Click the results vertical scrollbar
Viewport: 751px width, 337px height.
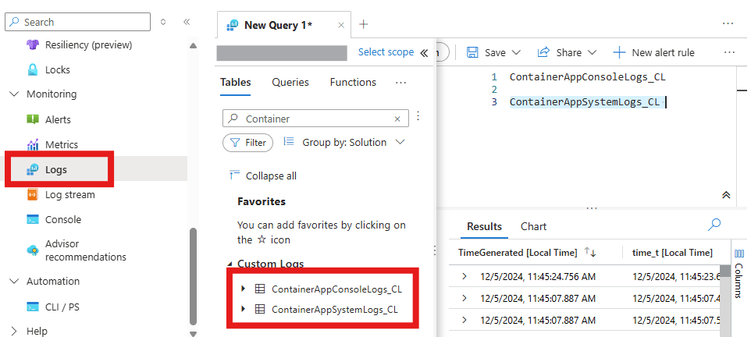pos(726,271)
